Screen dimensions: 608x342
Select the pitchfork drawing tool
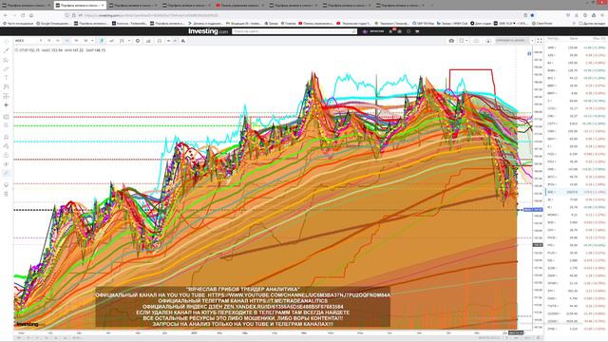(7, 60)
